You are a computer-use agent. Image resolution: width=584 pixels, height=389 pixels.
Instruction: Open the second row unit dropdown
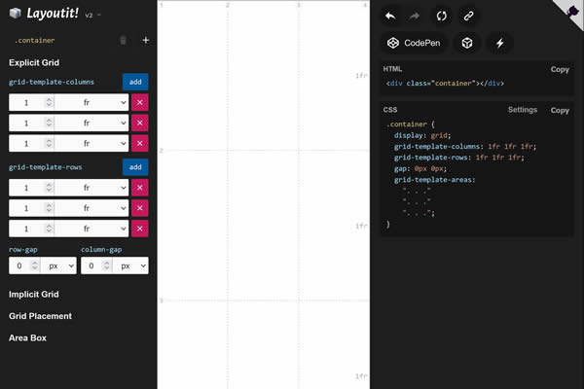click(91, 208)
